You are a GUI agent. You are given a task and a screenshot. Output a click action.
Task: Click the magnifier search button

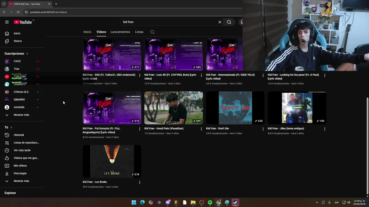tap(229, 22)
